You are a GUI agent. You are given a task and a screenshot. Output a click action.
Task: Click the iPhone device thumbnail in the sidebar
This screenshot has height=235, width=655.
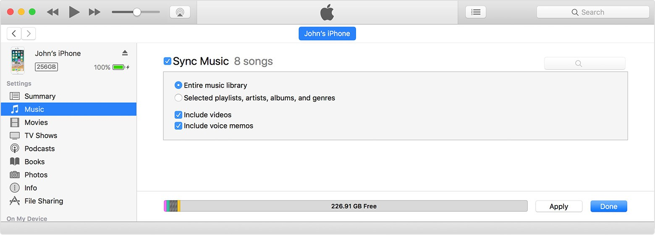18,60
